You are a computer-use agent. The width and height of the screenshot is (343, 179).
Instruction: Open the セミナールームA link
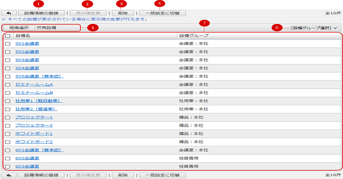34,85
